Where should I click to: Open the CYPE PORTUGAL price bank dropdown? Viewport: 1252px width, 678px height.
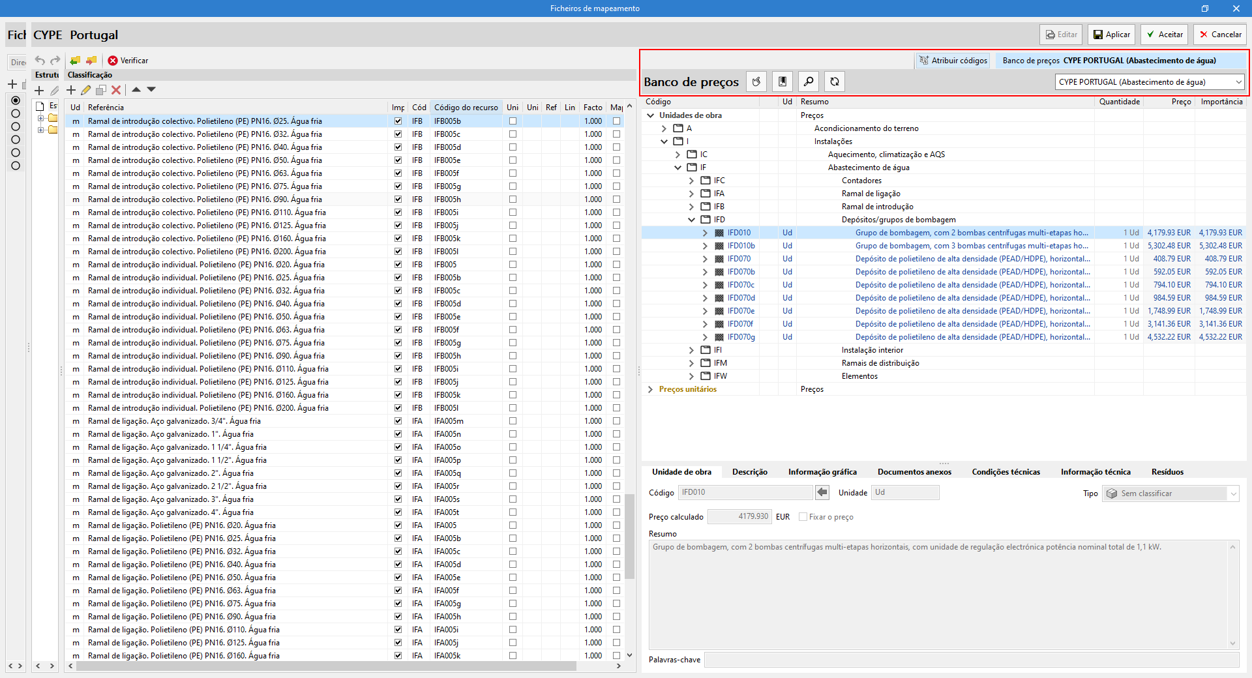pyautogui.click(x=1149, y=82)
